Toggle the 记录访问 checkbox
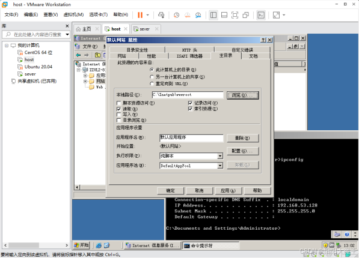 (x=190, y=103)
